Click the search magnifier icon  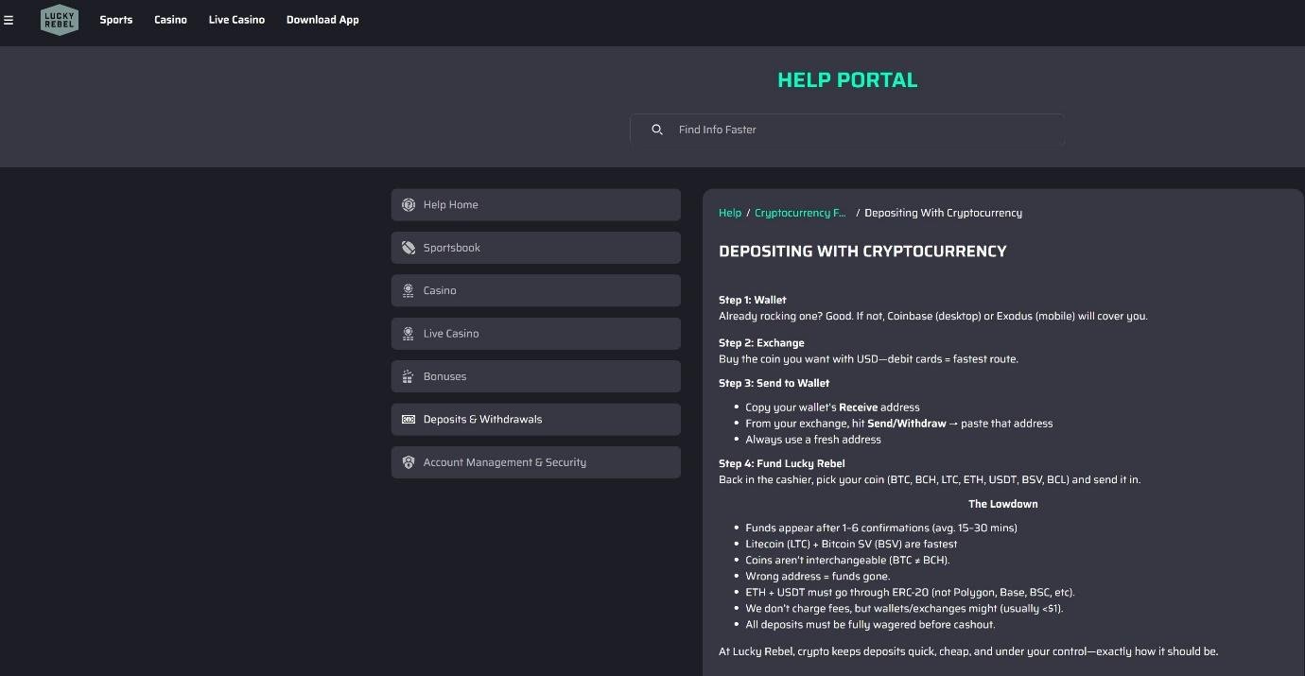click(657, 130)
